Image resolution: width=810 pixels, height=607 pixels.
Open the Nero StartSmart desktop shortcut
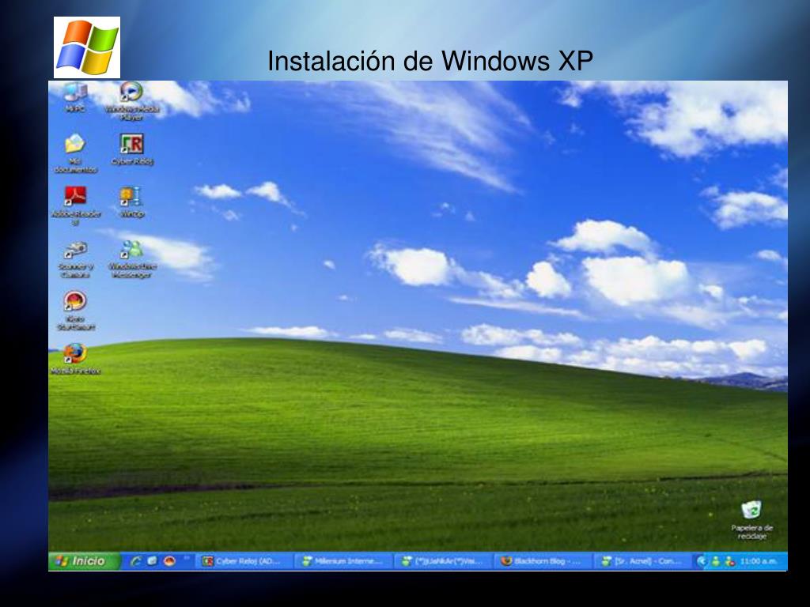click(x=75, y=311)
